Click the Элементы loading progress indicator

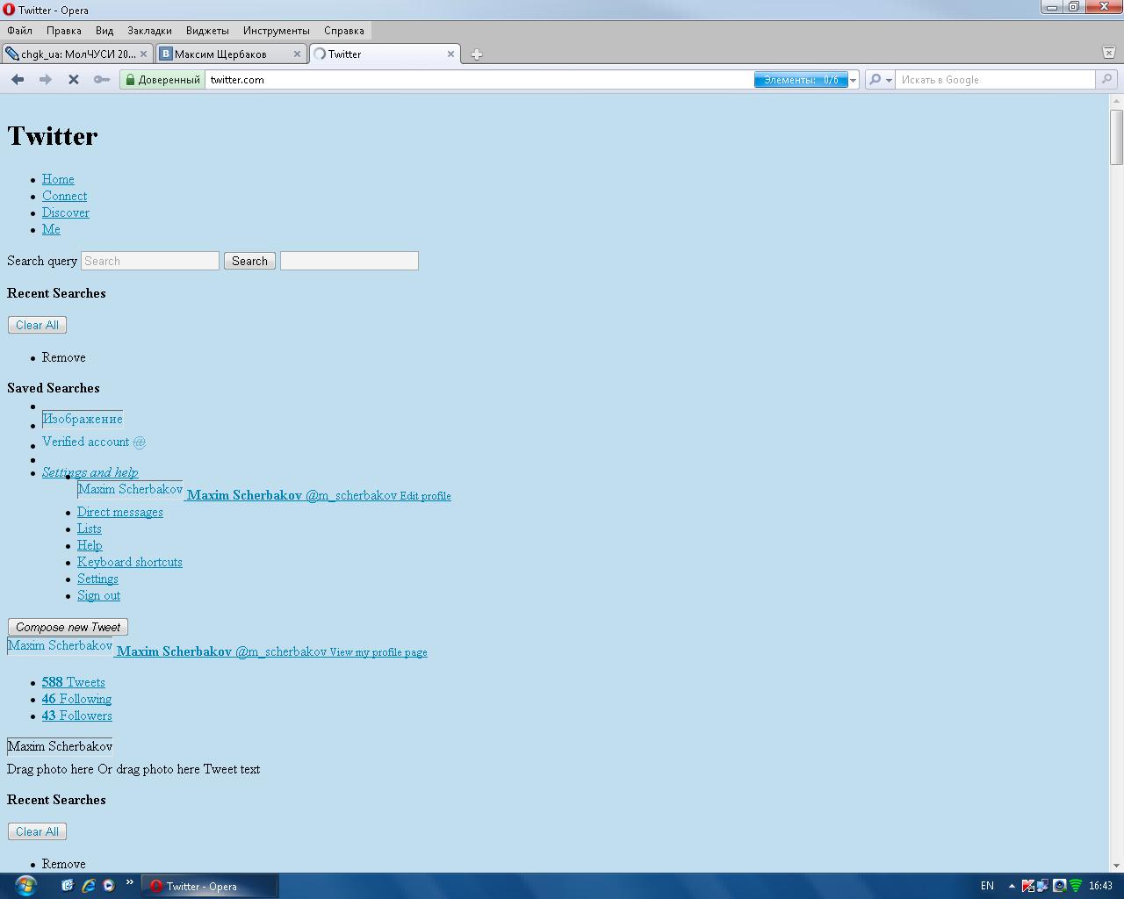[x=801, y=80]
